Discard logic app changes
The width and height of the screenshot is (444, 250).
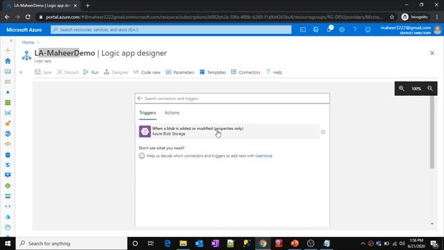pos(67,72)
